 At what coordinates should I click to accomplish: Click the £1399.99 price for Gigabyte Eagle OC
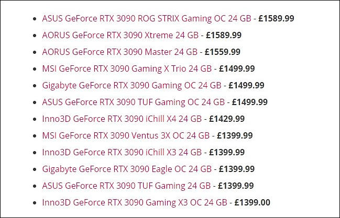(x=237, y=169)
